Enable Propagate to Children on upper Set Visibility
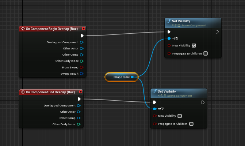 [x=206, y=53]
